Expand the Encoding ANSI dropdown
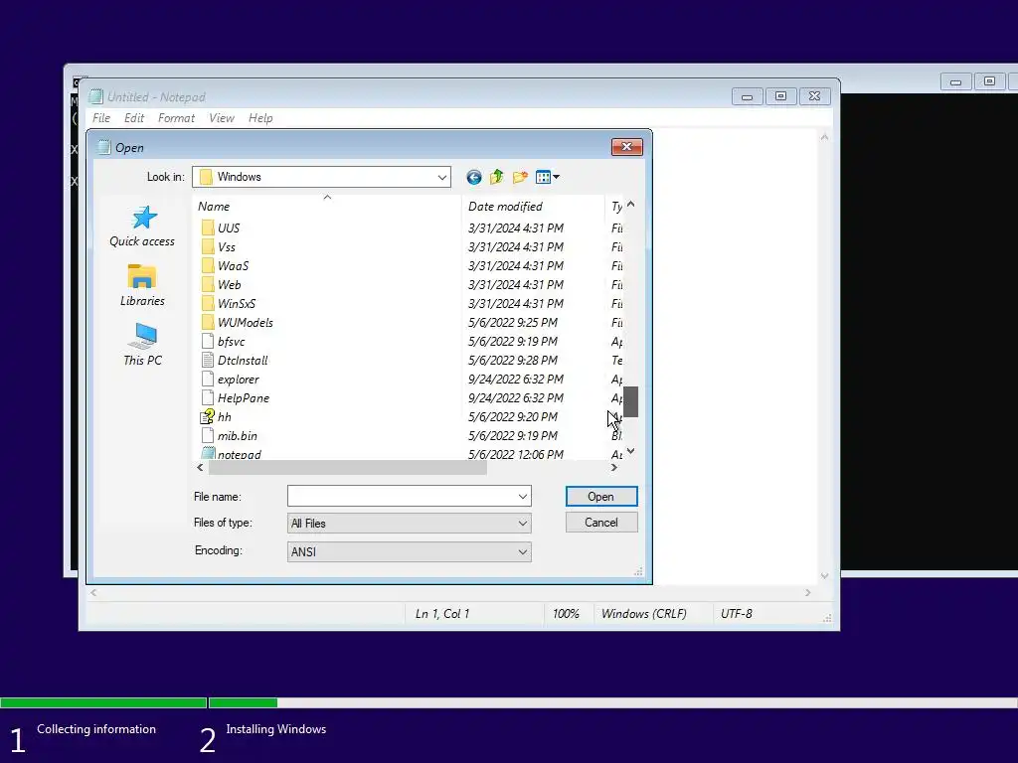Viewport: 1018px width, 763px height. pyautogui.click(x=523, y=552)
